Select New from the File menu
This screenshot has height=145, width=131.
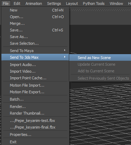[x=35, y=10]
